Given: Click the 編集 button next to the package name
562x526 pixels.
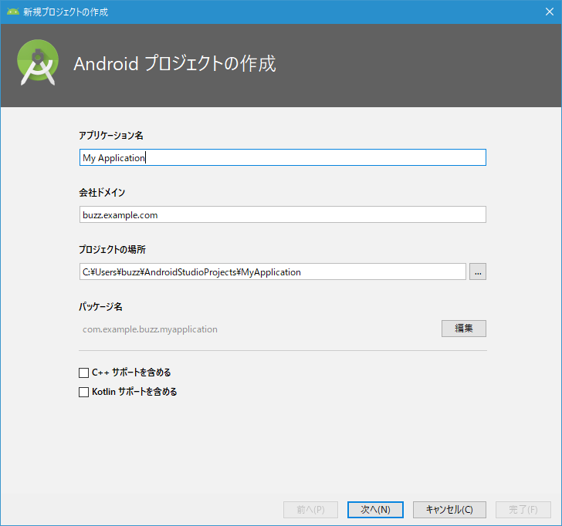Looking at the screenshot, I should [x=464, y=329].
